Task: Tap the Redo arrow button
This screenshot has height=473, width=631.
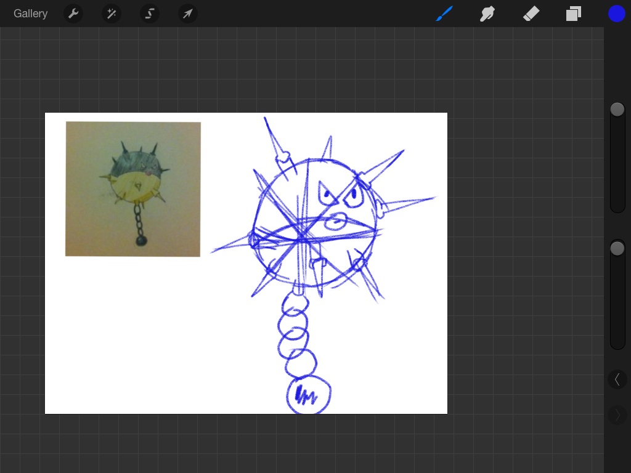Action: pos(617,414)
